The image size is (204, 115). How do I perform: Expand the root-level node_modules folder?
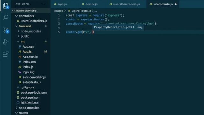[17, 108]
